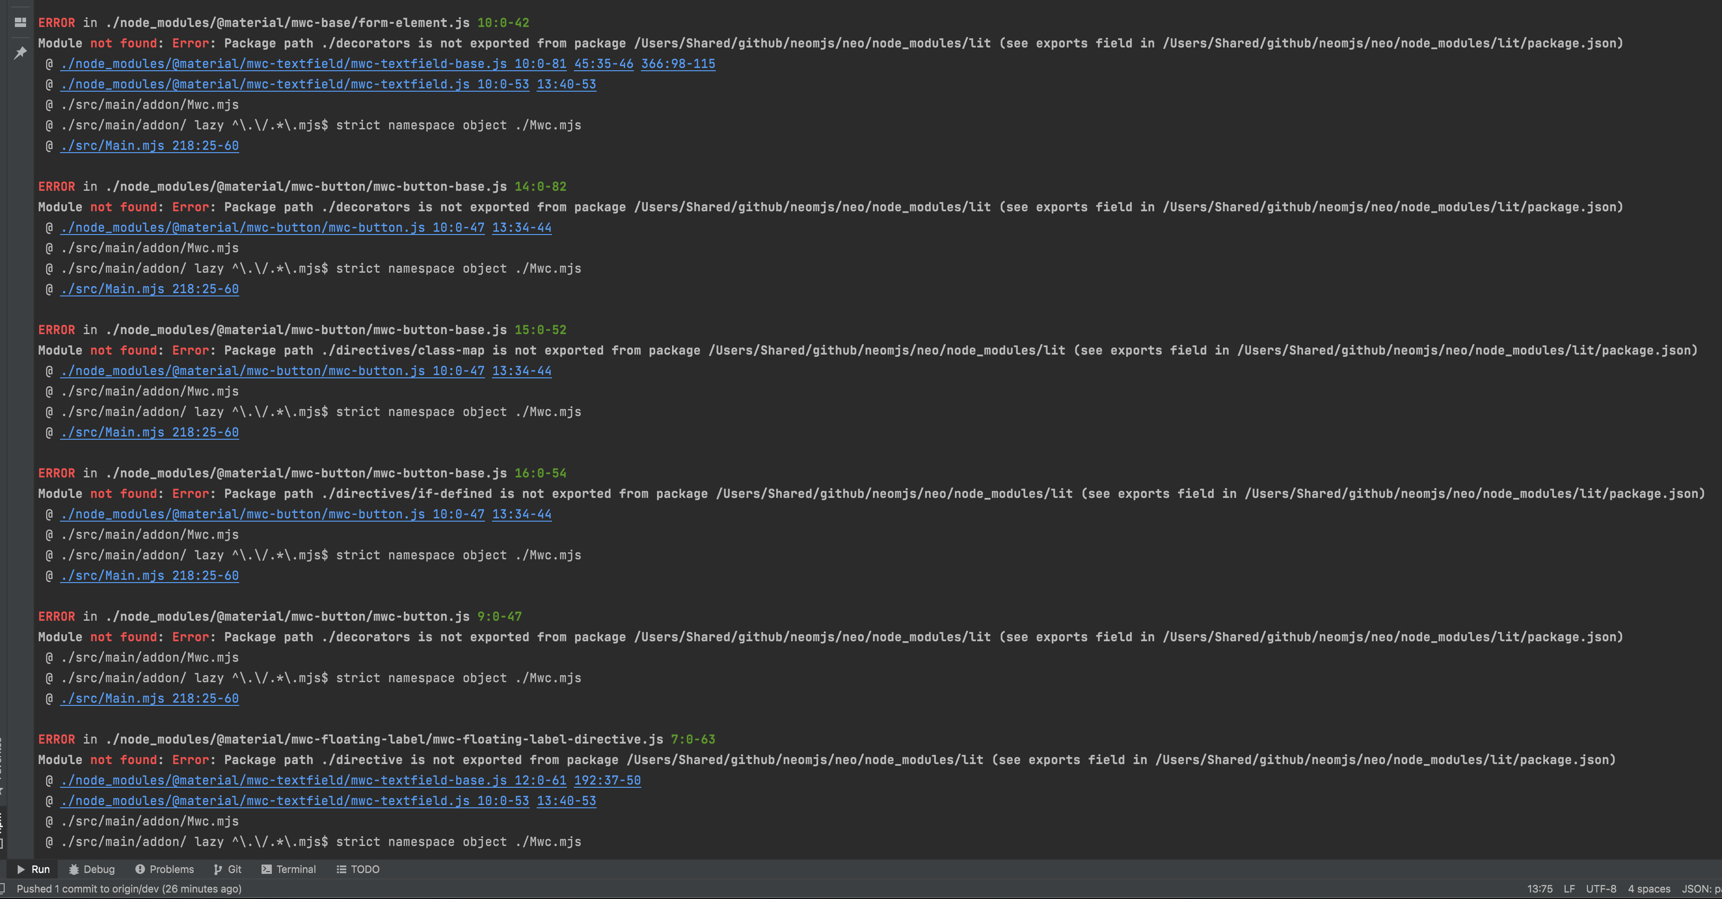Select the ERROR mwc-button.js 9:0-47 line
Screen dimensions: 1722x899
click(280, 616)
